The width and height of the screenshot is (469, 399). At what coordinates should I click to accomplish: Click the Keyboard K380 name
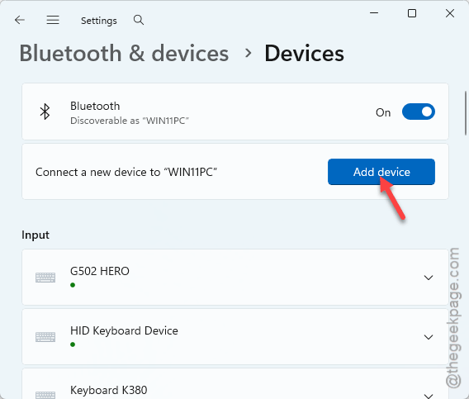click(108, 390)
